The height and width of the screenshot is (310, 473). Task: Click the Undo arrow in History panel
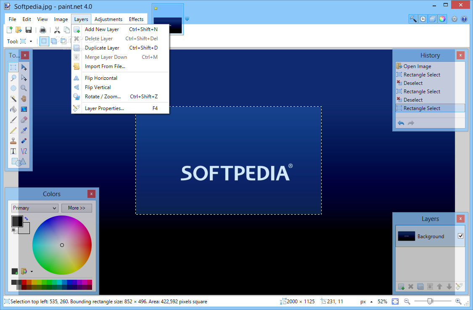coord(401,123)
